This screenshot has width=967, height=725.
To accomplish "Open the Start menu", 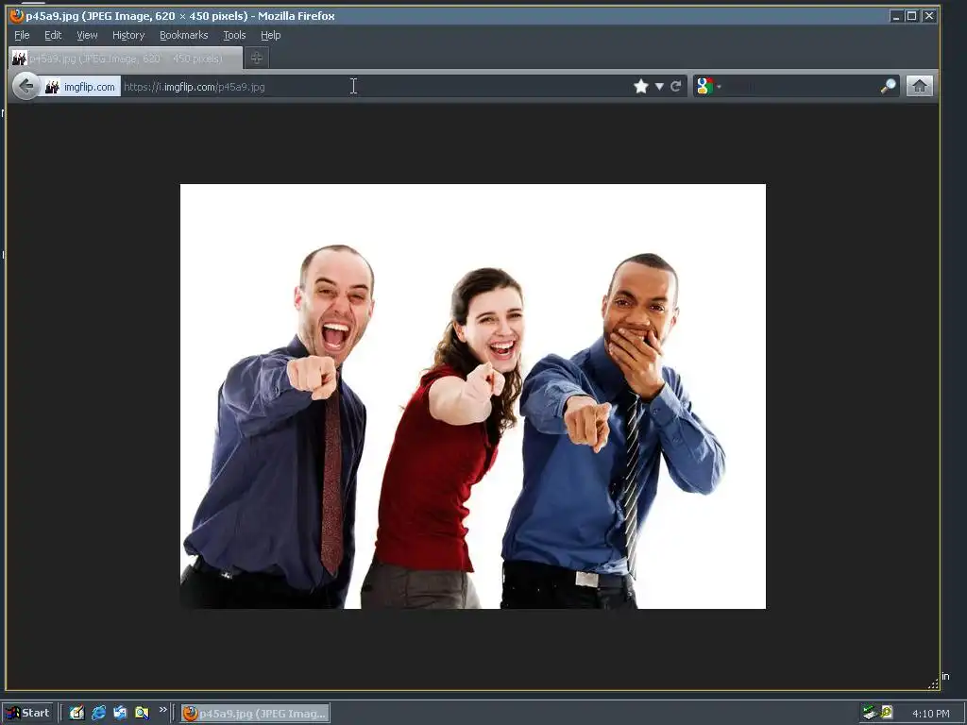I will 27,713.
